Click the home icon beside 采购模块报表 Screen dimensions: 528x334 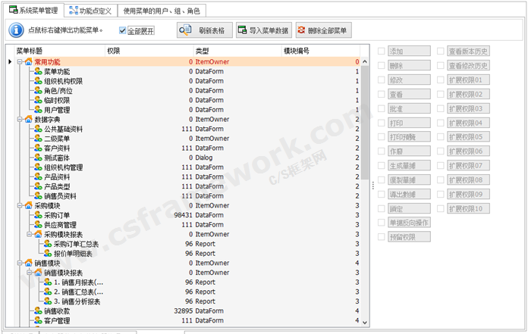38,234
